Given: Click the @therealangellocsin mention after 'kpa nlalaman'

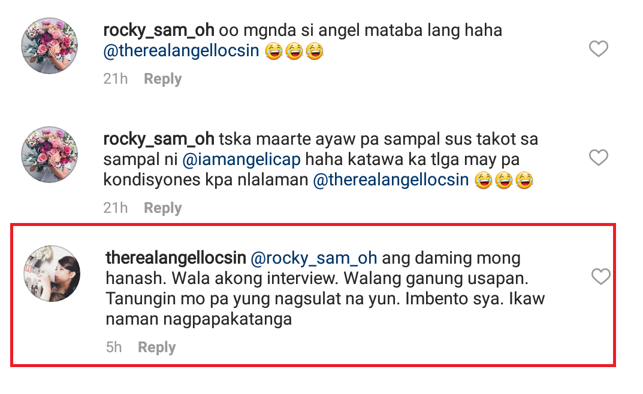Looking at the screenshot, I should [391, 180].
